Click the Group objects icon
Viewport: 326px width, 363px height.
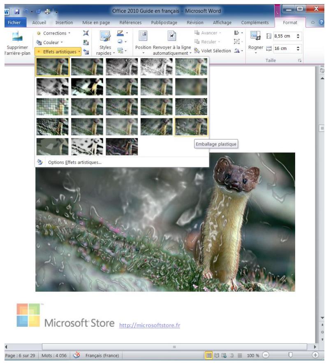237,42
